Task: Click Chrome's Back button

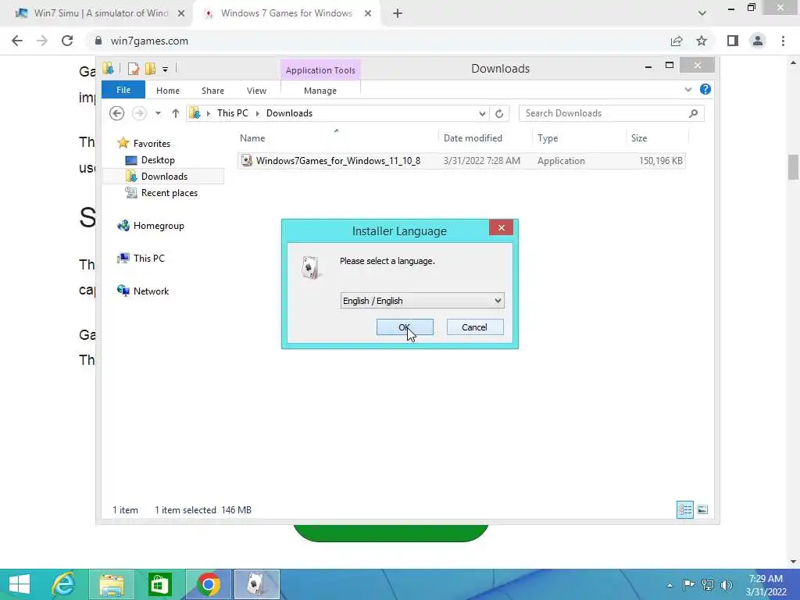Action: pos(17,41)
